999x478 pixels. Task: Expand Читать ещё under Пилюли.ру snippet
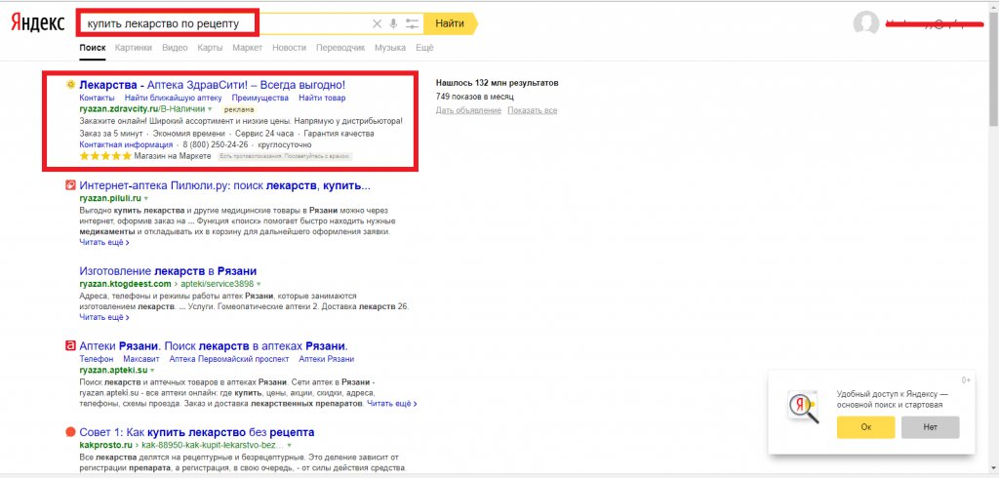click(x=104, y=242)
